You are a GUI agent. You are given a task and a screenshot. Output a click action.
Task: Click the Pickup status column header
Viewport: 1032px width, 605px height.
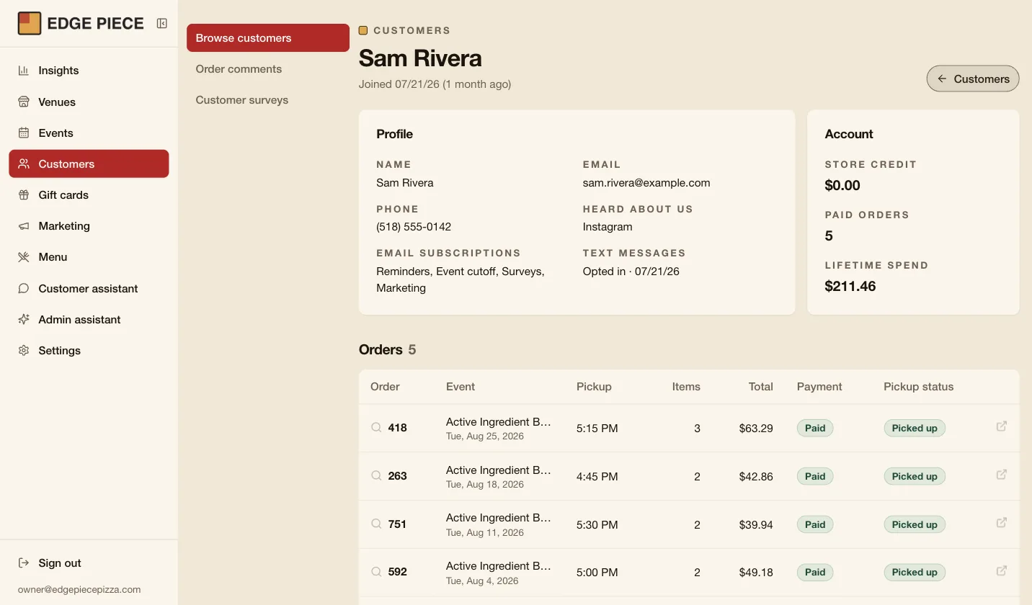point(919,387)
